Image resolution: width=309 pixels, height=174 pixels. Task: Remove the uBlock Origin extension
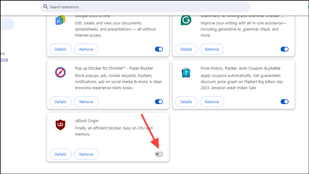pos(86,154)
